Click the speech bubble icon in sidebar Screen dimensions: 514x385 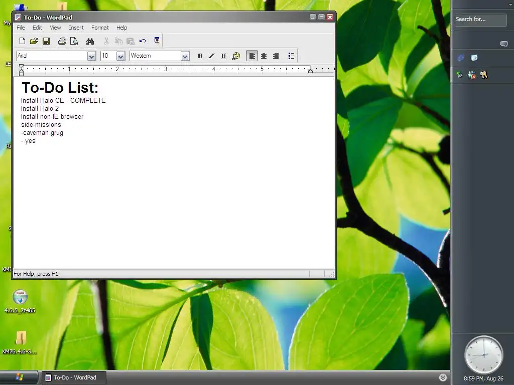(504, 44)
